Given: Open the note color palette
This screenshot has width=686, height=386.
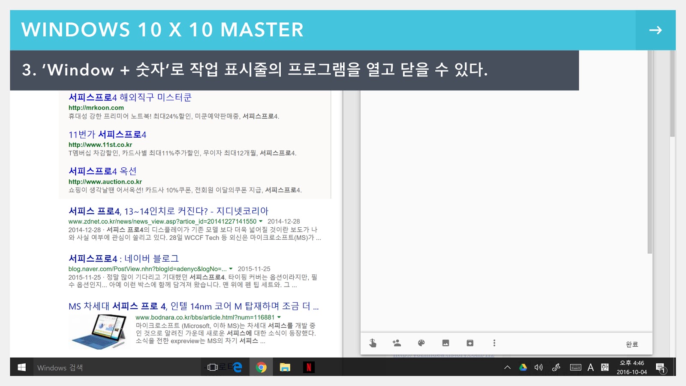Looking at the screenshot, I should coord(421,343).
